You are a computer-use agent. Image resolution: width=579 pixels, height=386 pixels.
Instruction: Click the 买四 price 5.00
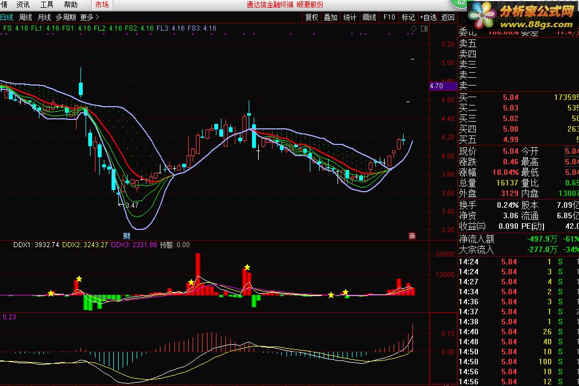510,129
